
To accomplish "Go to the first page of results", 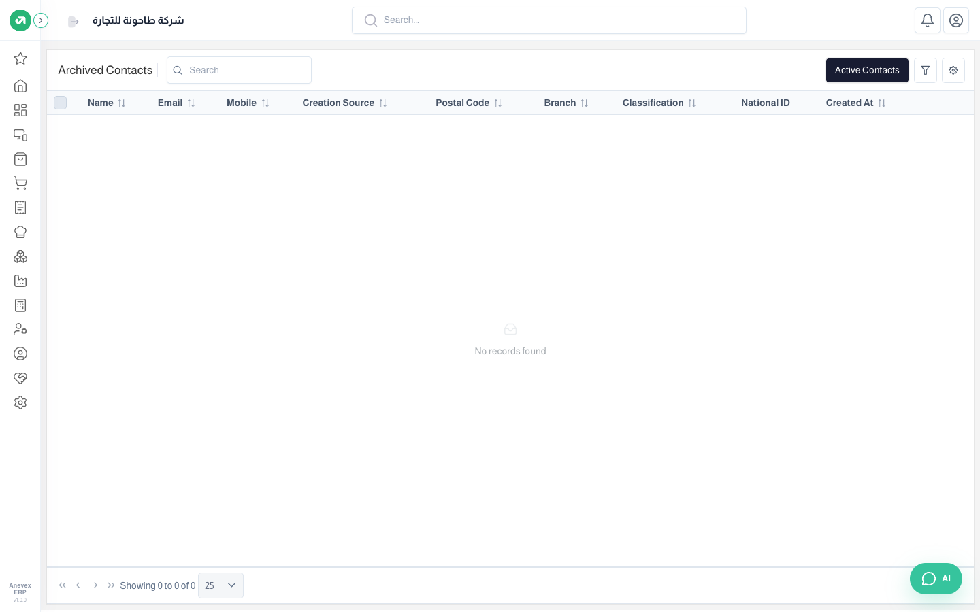I will coord(62,585).
